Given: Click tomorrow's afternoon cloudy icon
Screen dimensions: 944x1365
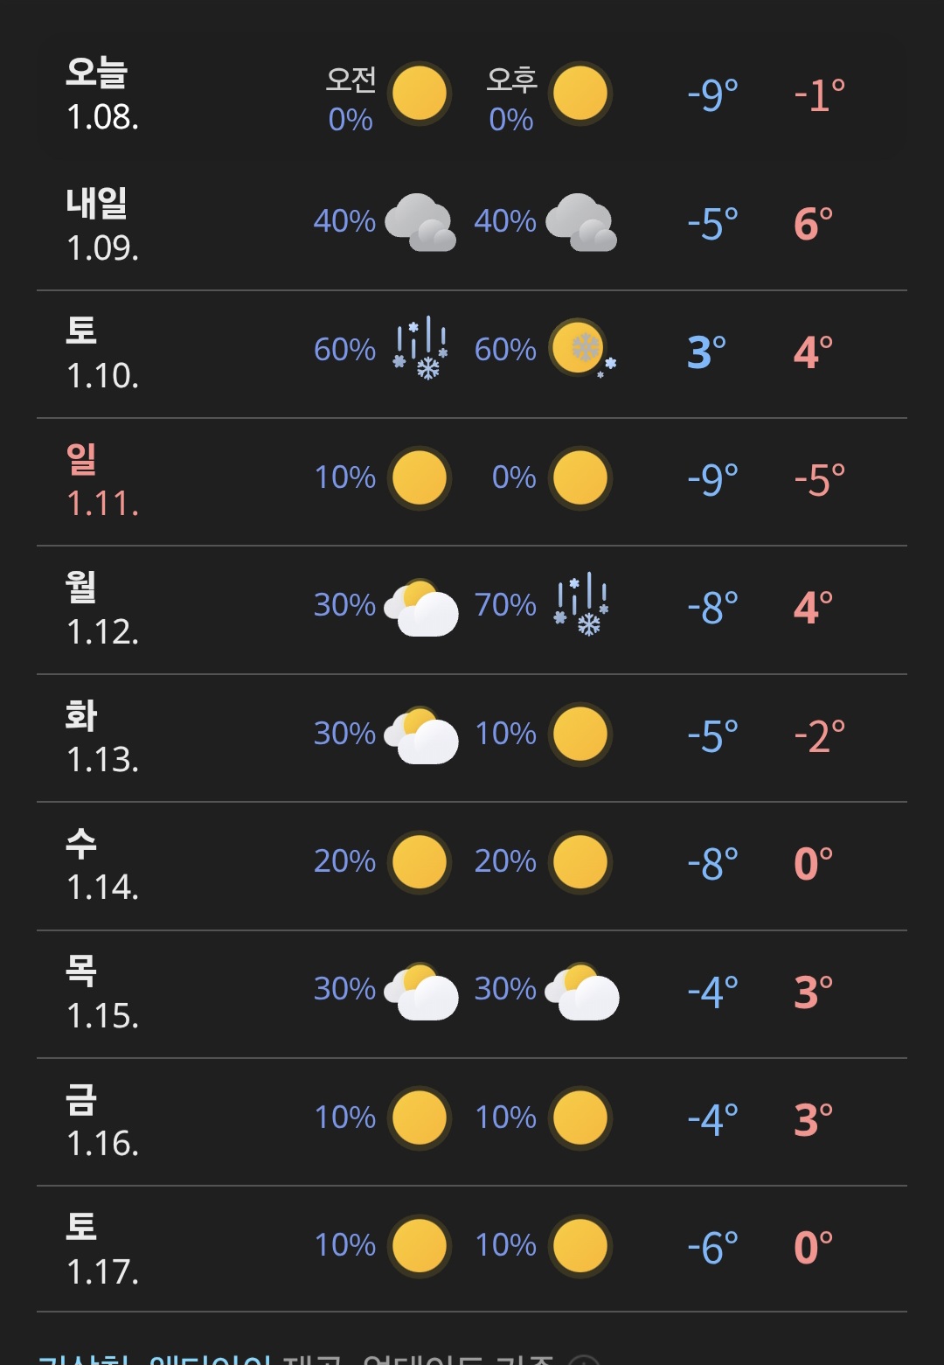Looking at the screenshot, I should (x=581, y=222).
